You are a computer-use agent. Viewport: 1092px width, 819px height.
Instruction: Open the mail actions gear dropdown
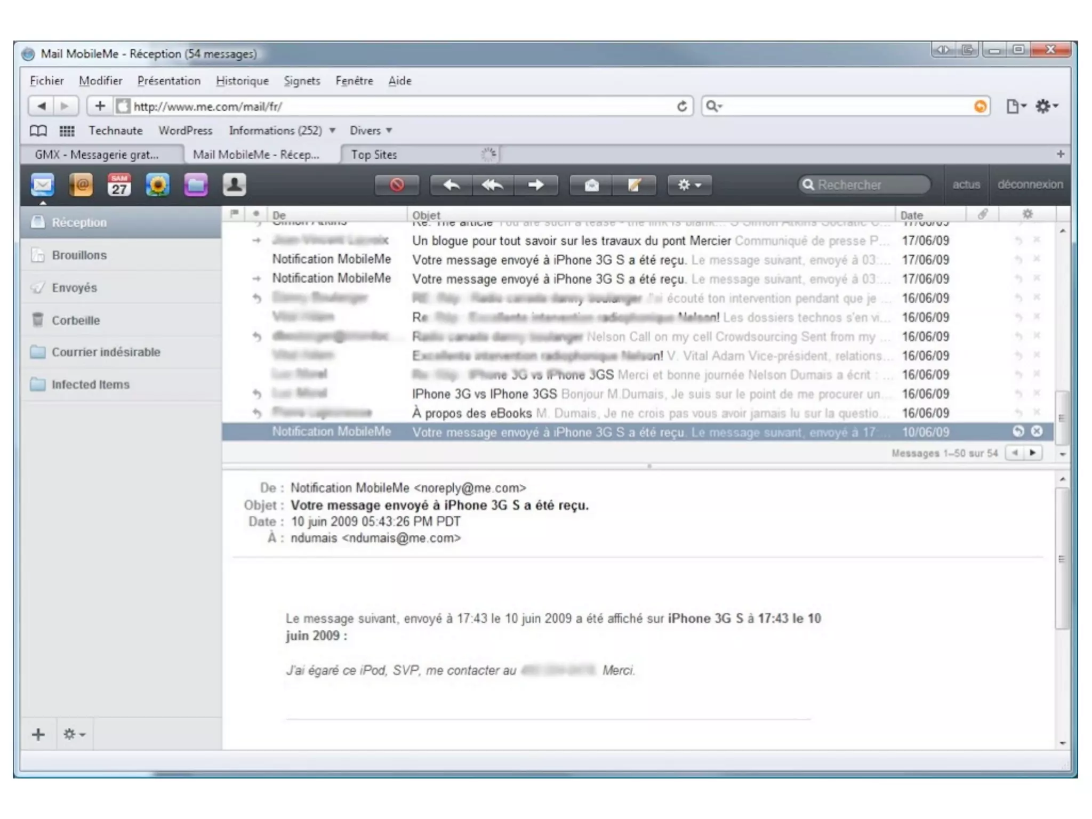point(689,185)
